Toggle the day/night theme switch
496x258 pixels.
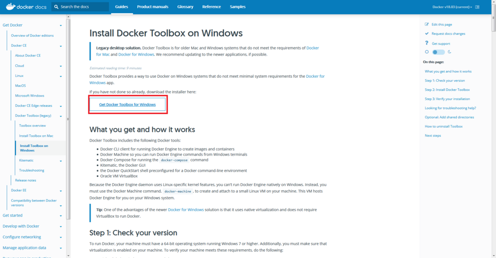point(438,52)
